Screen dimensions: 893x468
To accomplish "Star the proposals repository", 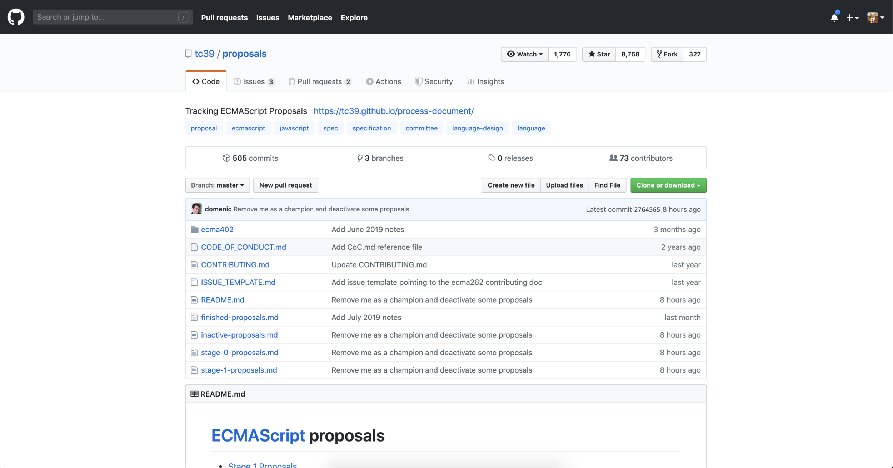I will click(x=599, y=54).
